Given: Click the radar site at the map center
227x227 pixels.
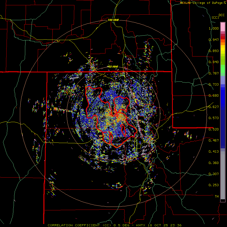Looking at the screenshot, I should 113,114.
